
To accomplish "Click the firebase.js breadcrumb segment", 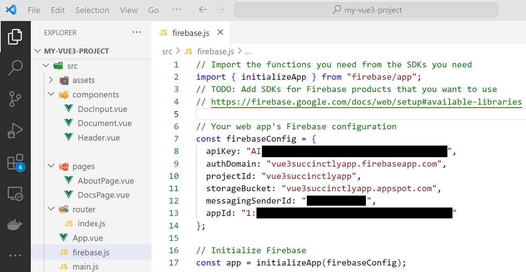I will [x=216, y=51].
